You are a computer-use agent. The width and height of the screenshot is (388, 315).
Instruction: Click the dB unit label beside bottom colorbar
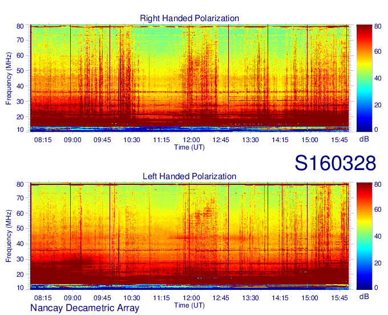(x=364, y=296)
